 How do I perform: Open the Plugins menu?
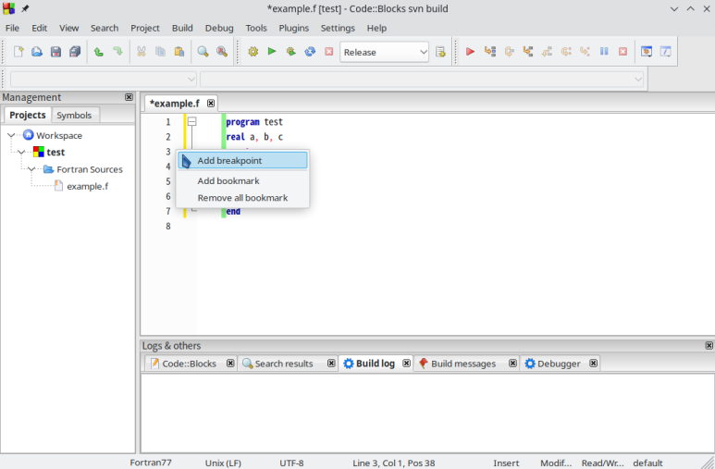point(293,28)
